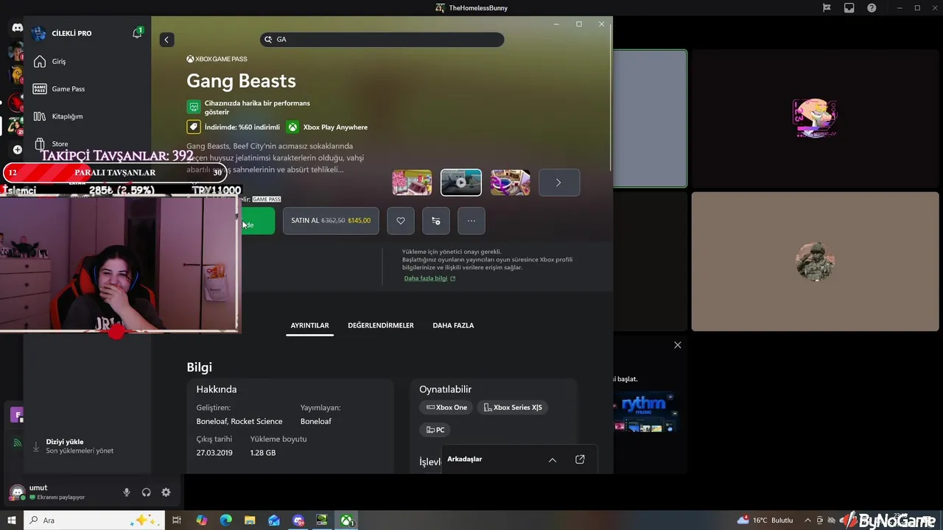
Task: Click Boneloaf publisher name
Action: [316, 422]
